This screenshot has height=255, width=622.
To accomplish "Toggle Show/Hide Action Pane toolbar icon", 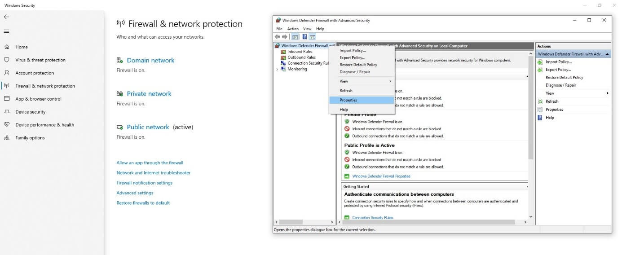I will pos(313,37).
